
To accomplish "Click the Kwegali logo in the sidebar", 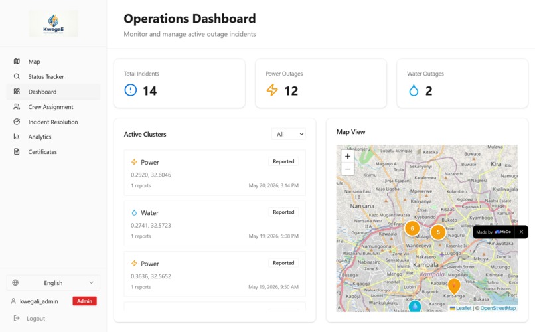I will click(53, 23).
